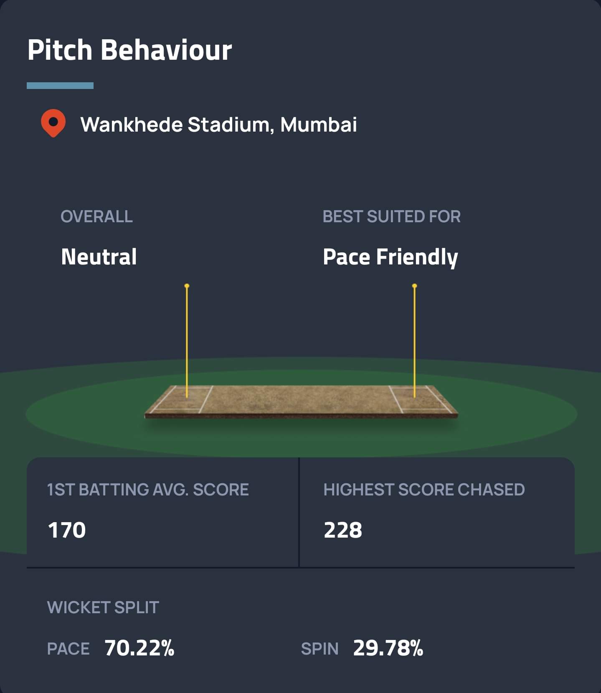Click the brown pitch strip graphic
This screenshot has height=693, width=601.
click(x=301, y=401)
